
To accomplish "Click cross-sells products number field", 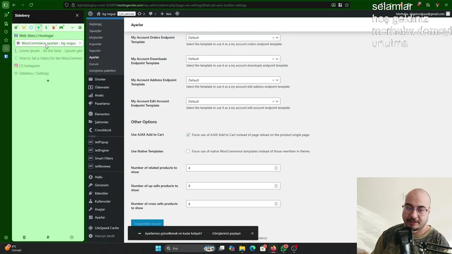I will pos(233,204).
